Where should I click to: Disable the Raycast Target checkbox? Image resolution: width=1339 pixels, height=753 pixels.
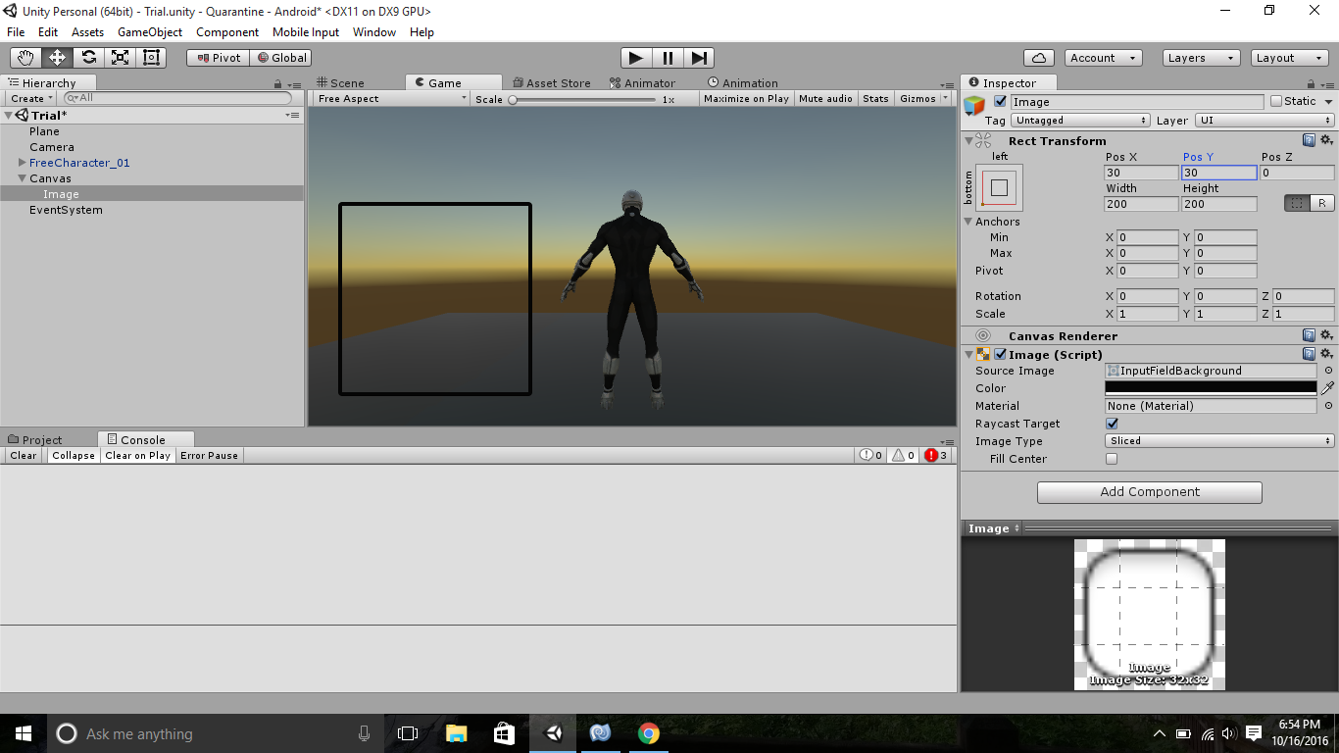[x=1112, y=424]
